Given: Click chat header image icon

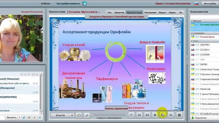Looking at the screenshot, I should (22, 74).
